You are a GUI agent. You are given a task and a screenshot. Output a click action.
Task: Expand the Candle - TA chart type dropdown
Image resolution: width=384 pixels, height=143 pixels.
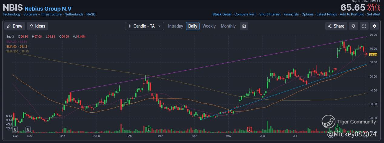(x=144, y=26)
